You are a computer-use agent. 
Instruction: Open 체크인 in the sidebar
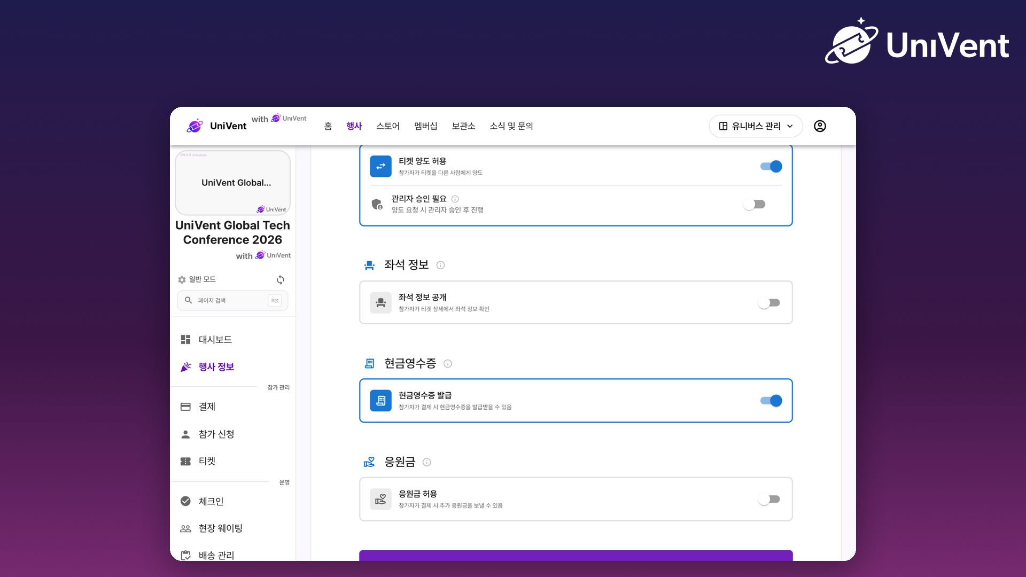coord(232,501)
